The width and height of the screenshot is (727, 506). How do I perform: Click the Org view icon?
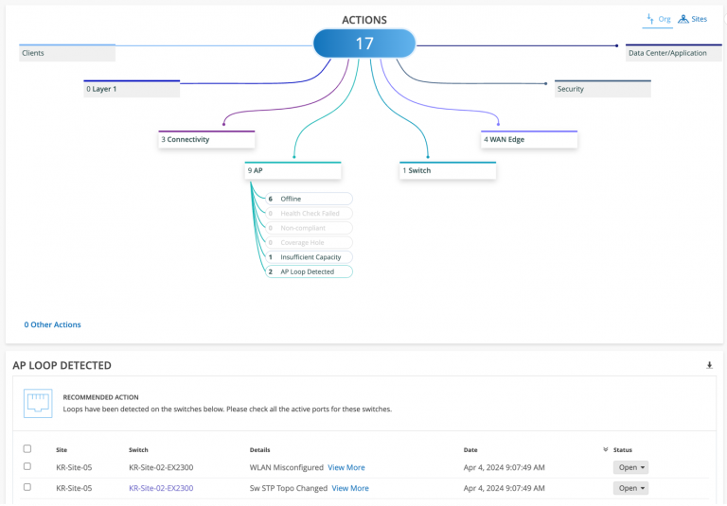pos(650,18)
